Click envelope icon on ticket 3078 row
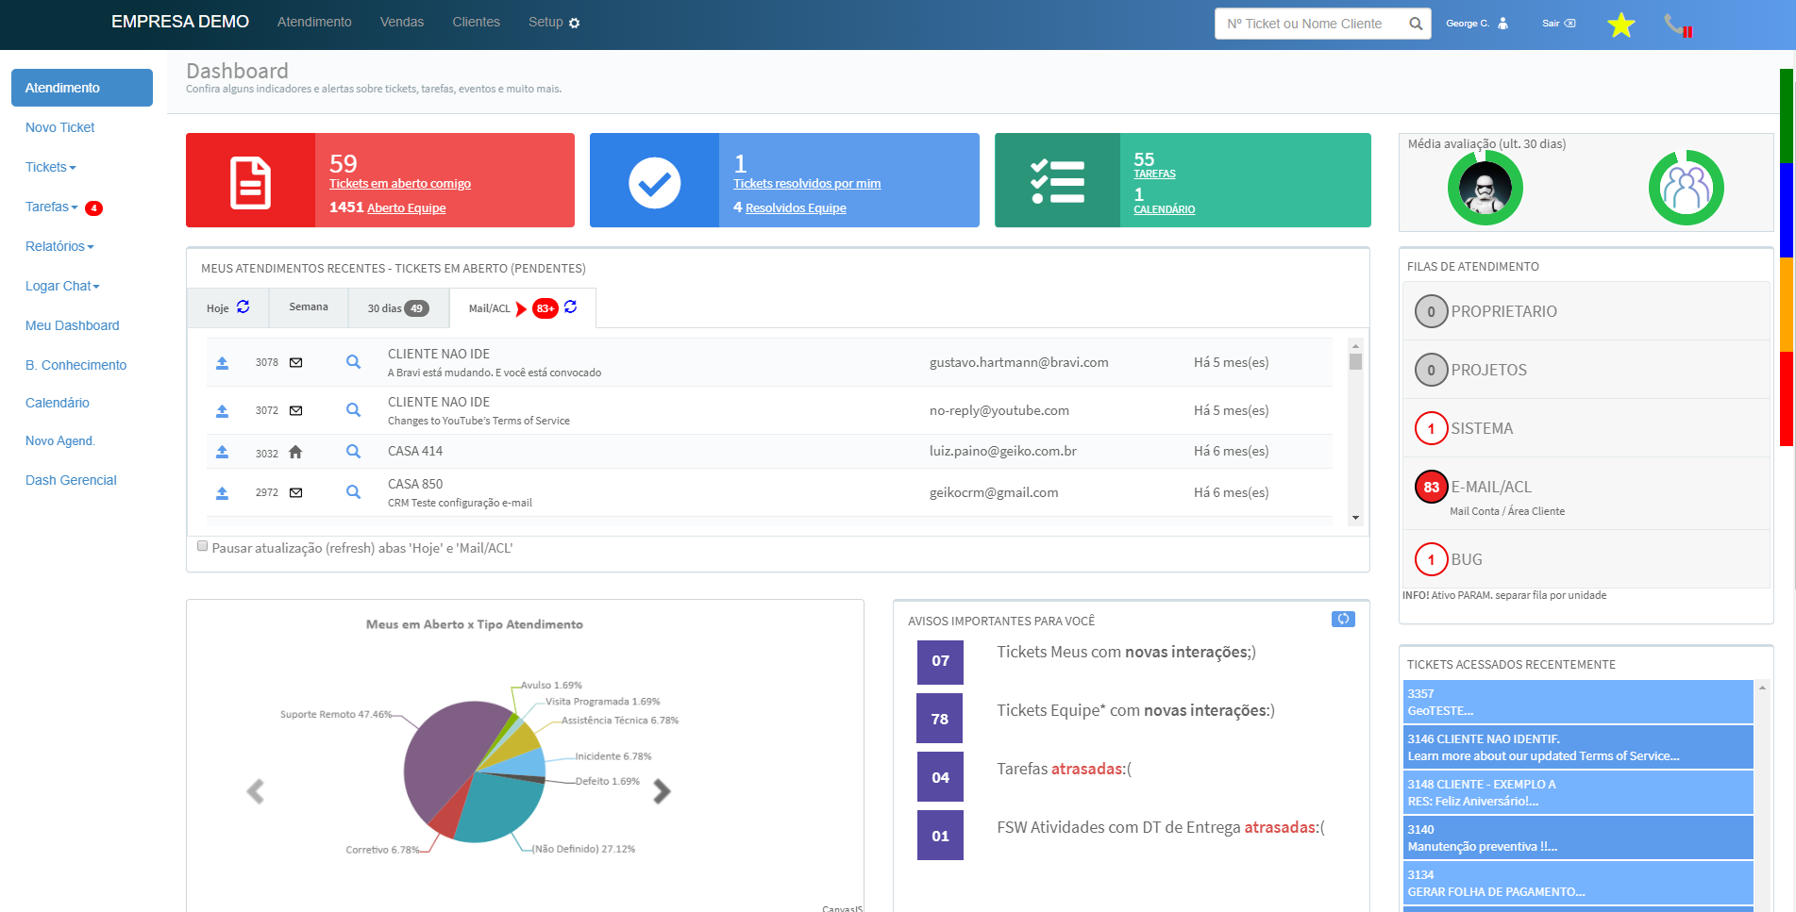The height and width of the screenshot is (912, 1796). click(295, 362)
